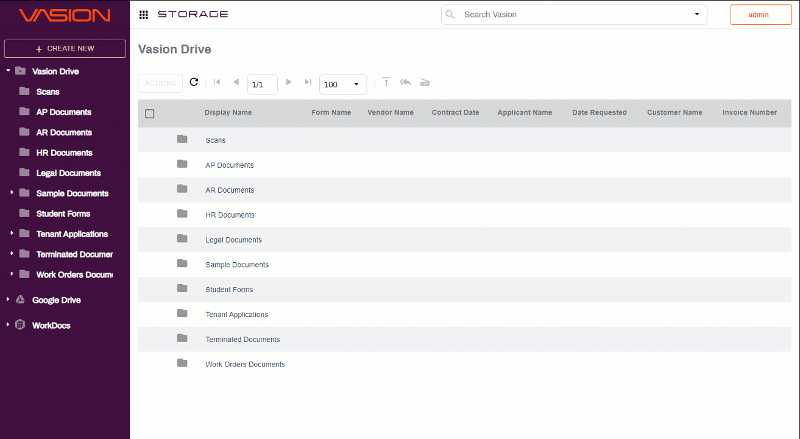
Task: Click the Vasion Drive folder icon in sidebar
Action: (20, 71)
